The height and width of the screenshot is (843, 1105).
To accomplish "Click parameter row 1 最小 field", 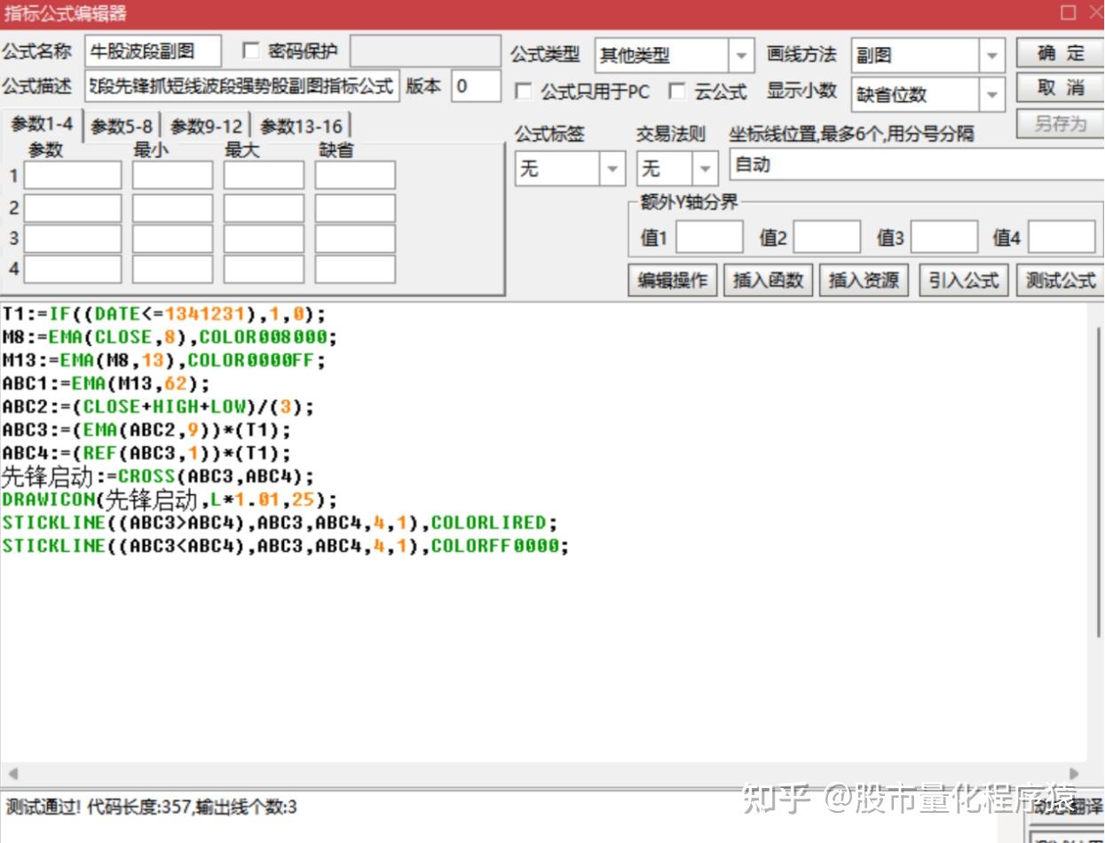I will [x=172, y=176].
